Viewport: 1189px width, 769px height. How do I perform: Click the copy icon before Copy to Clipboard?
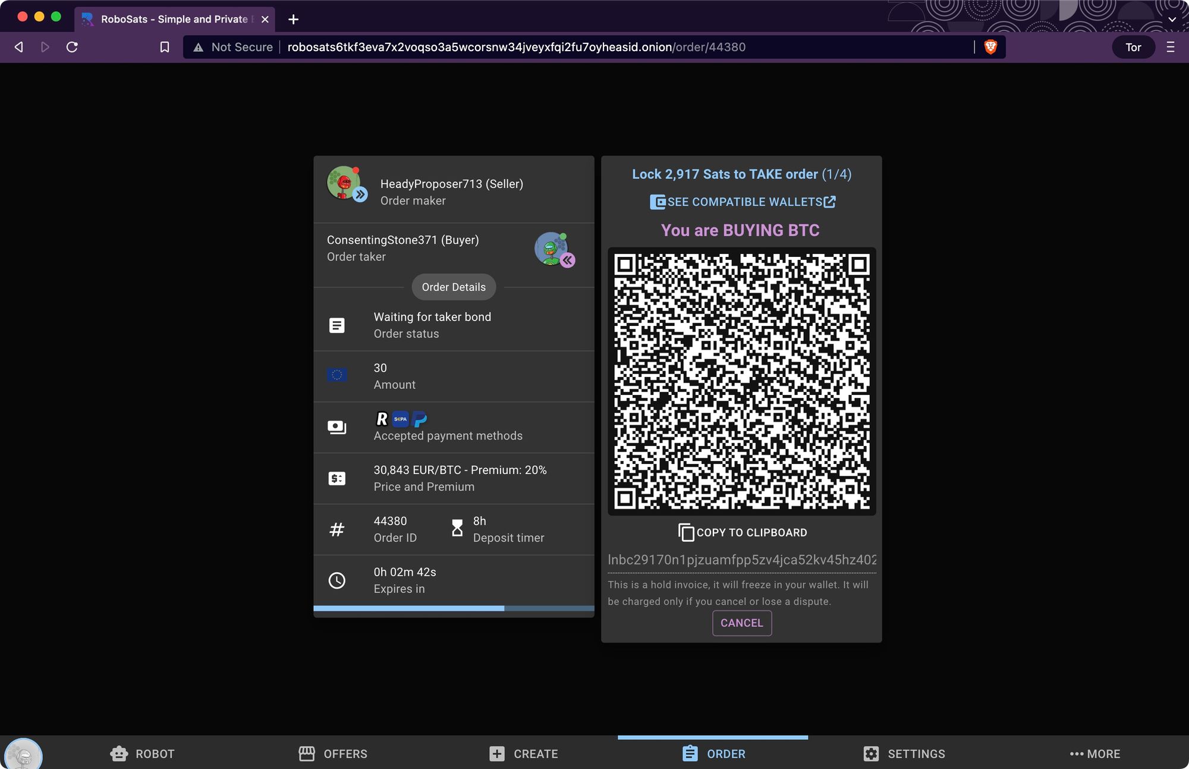[686, 532]
